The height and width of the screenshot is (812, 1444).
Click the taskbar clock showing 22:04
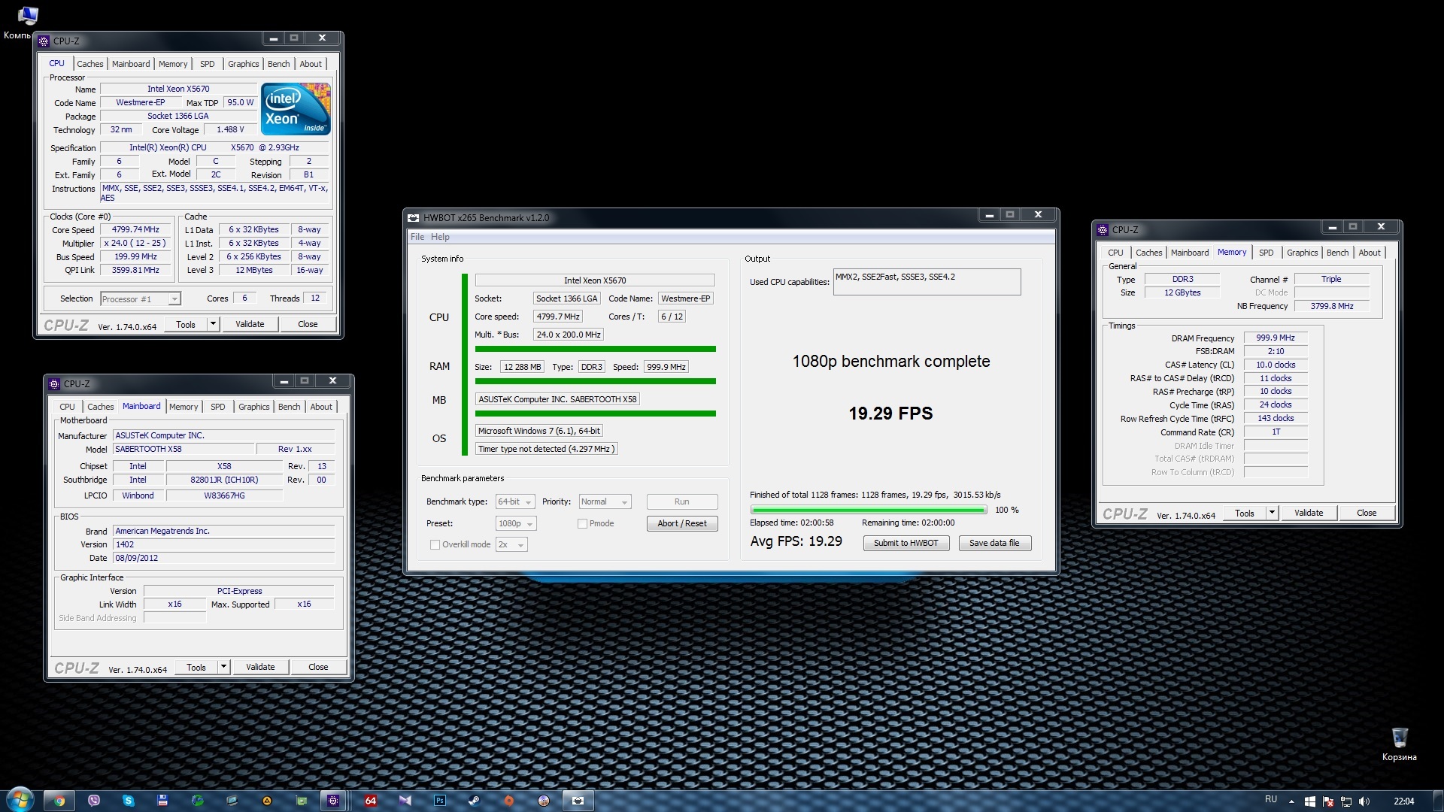(x=1403, y=801)
